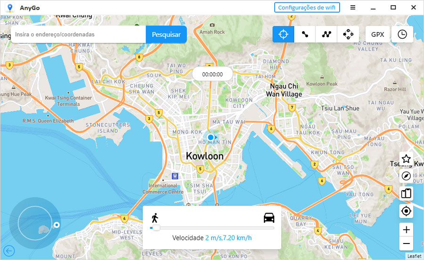Open favorites with the star icon
This screenshot has height=260, width=424.
coord(406,159)
